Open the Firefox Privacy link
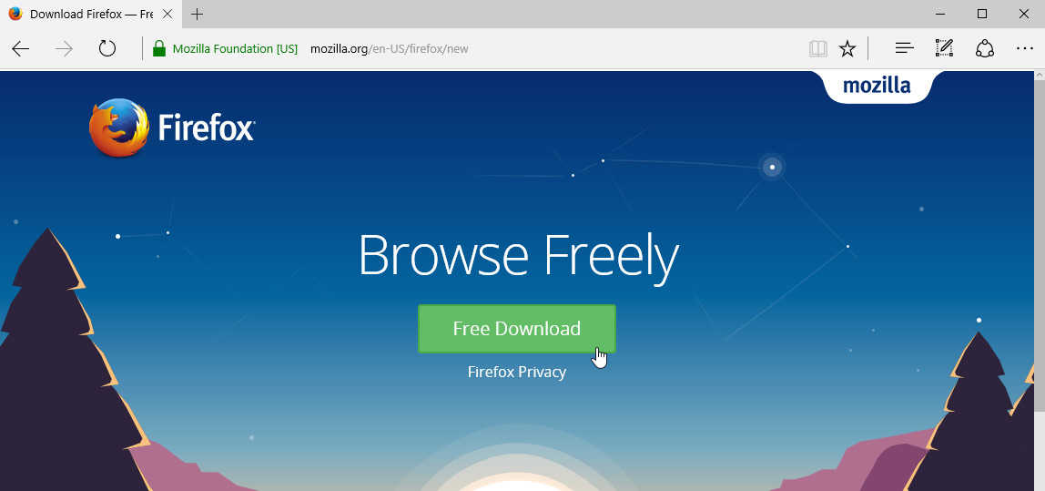1045x491 pixels. click(516, 372)
